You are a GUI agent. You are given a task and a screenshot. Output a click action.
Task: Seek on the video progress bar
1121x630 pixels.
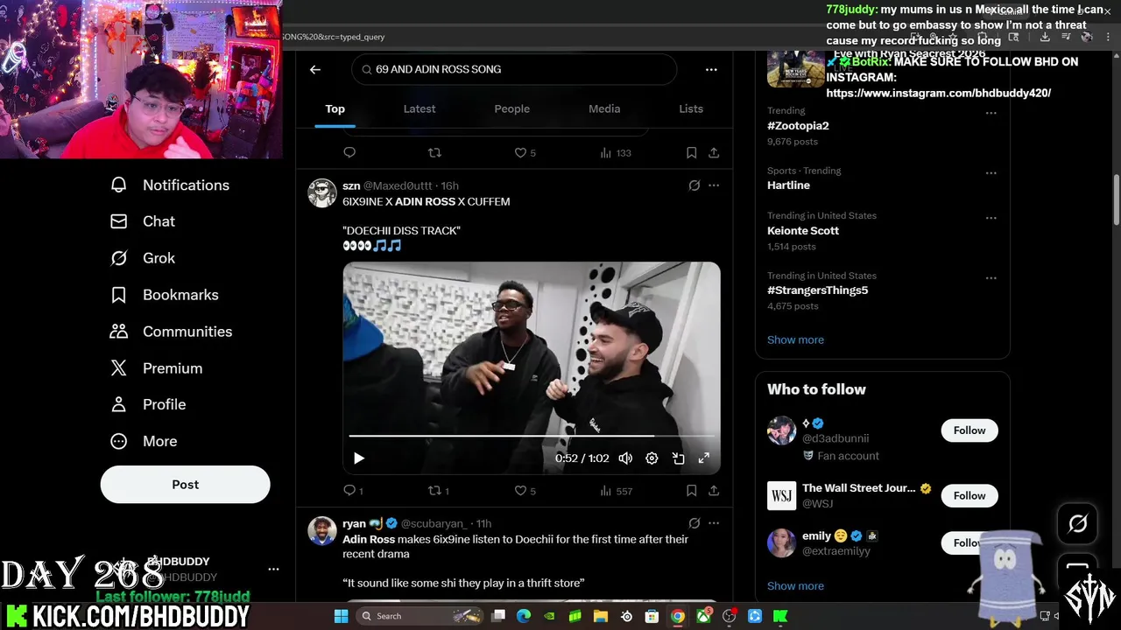(532, 435)
